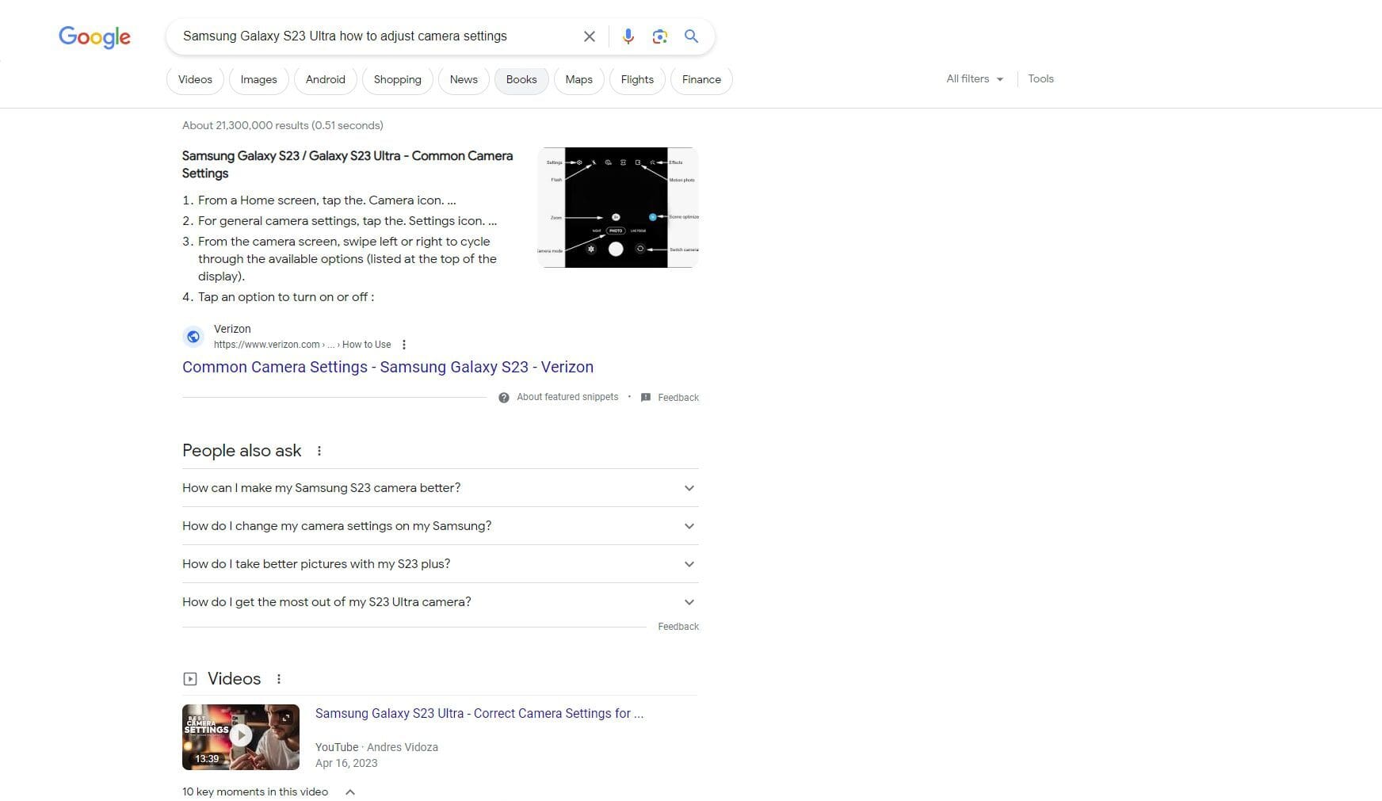Switch to the News tab
This screenshot has height=801, width=1382.
click(463, 79)
